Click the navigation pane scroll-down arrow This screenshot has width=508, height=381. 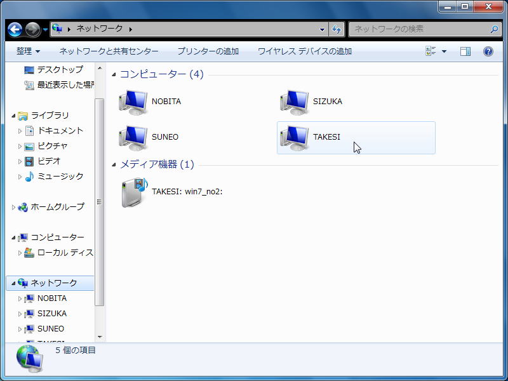100,337
